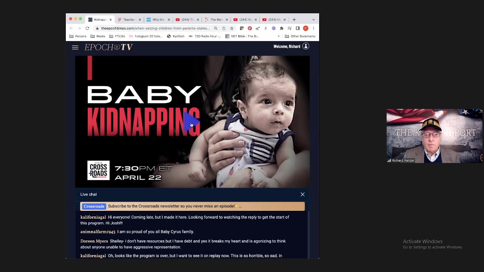Close the Kidnapp… tab
Image resolution: width=484 pixels, height=272 pixels.
pos(111,20)
